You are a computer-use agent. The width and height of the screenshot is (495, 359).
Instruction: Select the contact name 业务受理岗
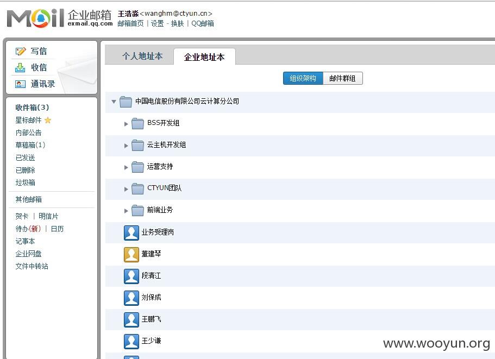(x=158, y=232)
